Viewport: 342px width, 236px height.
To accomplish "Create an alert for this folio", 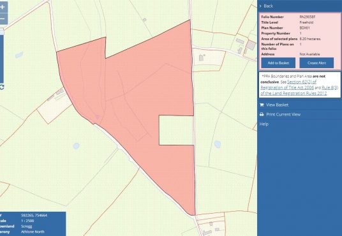I will 316,63.
